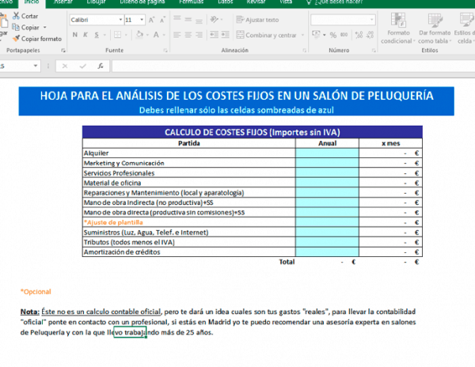Toggle underline S formatting
Viewport: 475px width, 367px height.
pos(97,35)
